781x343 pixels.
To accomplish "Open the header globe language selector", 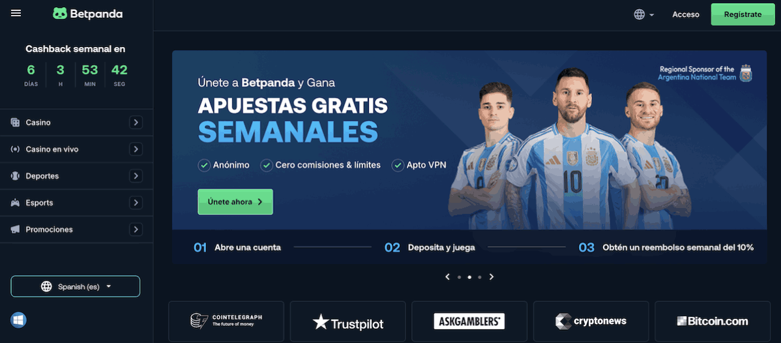I will pyautogui.click(x=643, y=14).
